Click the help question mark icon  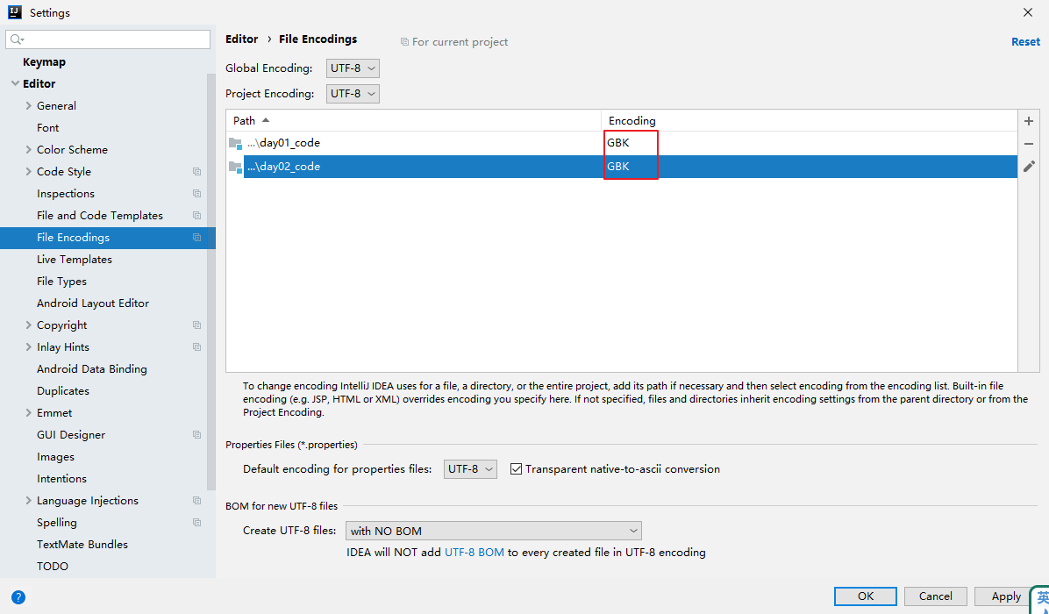coord(18,597)
